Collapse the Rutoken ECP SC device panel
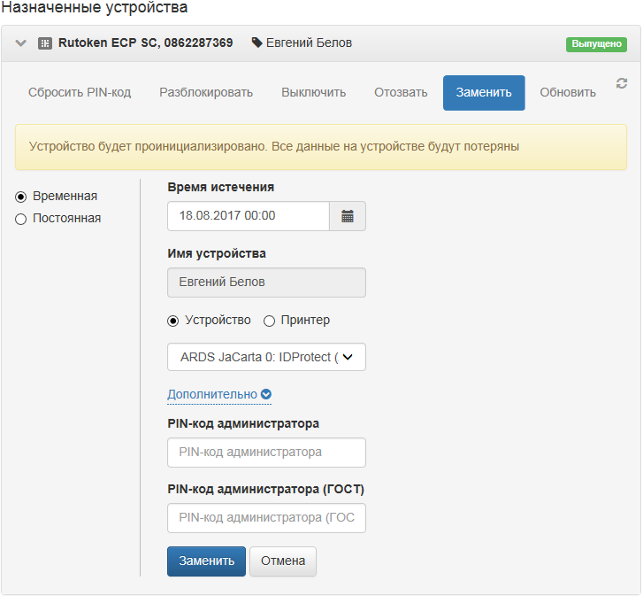Screen dimensions: 643x596 click(21, 43)
